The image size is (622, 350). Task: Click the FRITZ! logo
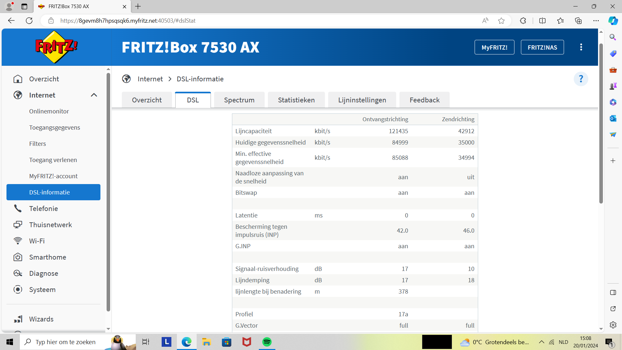point(56,47)
